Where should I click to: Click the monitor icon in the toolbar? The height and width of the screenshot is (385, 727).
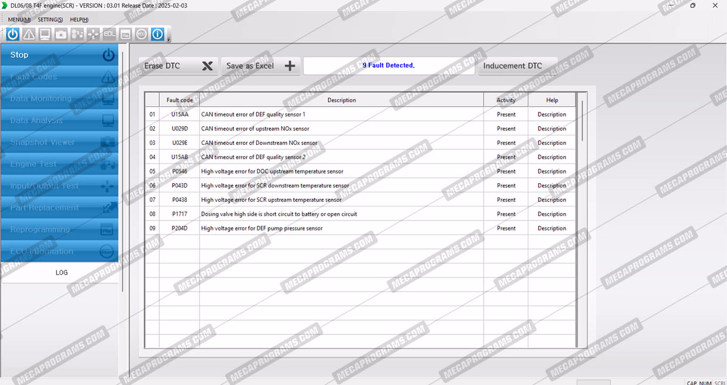45,35
